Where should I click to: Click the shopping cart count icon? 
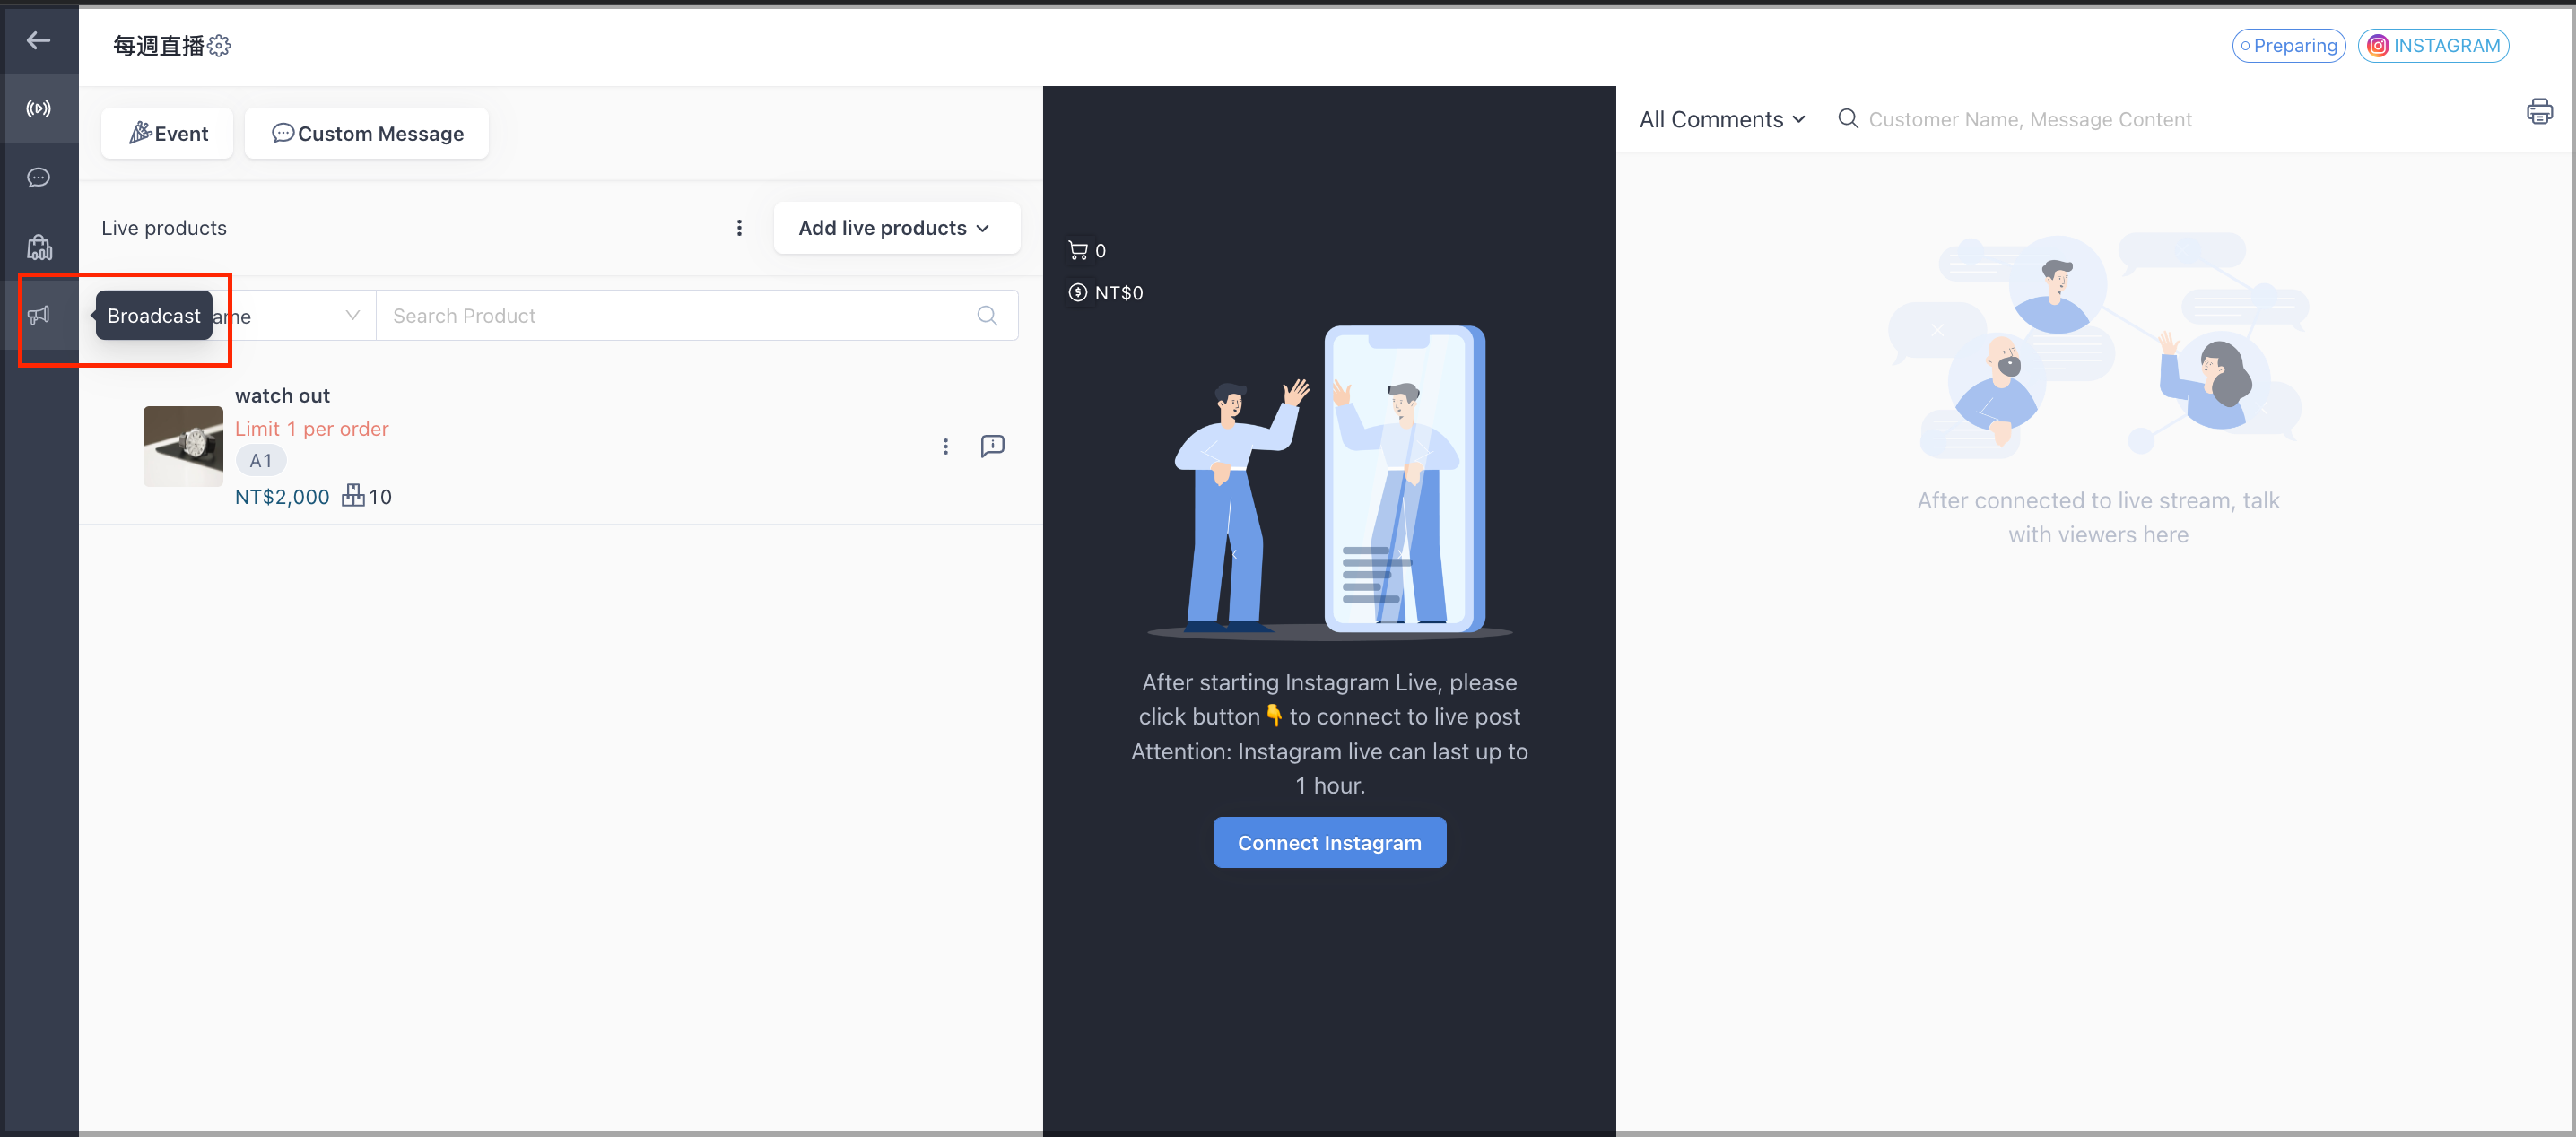coord(1078,250)
